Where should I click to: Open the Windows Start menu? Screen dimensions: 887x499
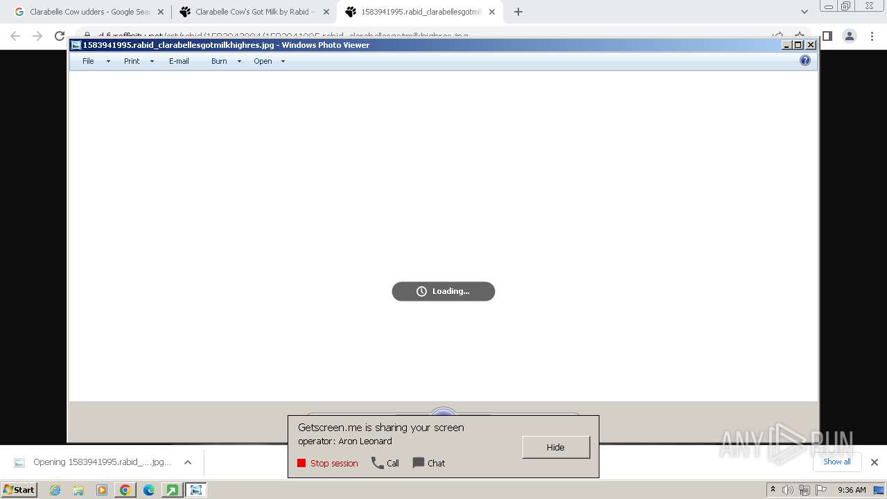[19, 489]
